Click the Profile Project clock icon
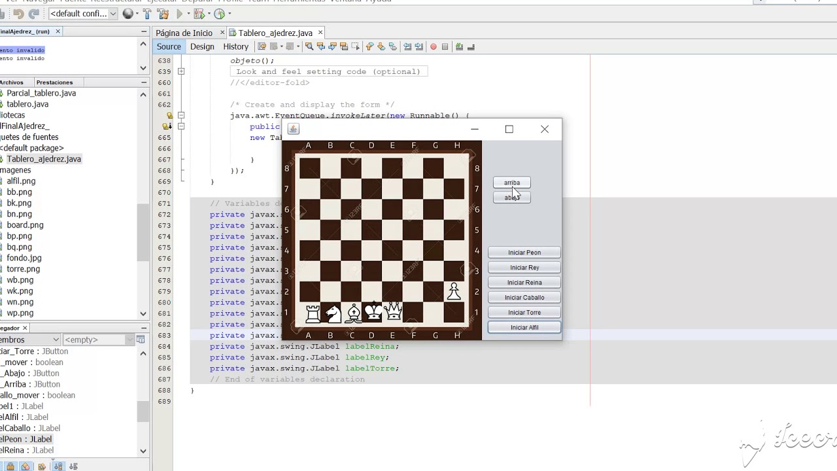 click(x=219, y=14)
